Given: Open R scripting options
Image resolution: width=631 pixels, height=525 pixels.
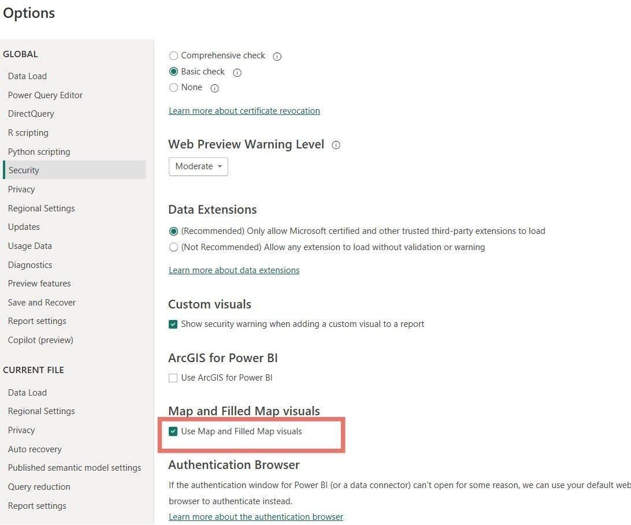Looking at the screenshot, I should click(x=28, y=133).
